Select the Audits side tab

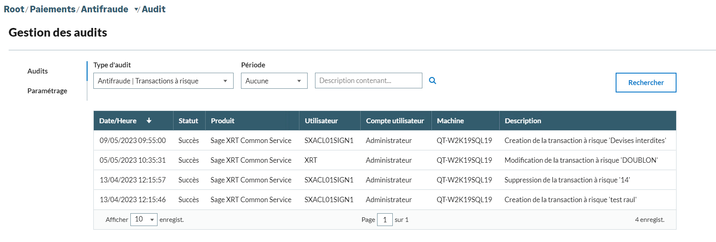(37, 71)
